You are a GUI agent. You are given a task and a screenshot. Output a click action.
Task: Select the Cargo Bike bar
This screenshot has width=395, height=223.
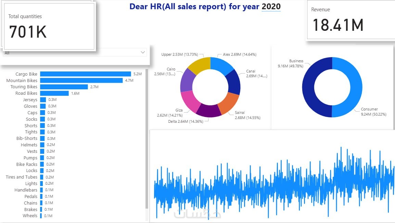[85, 74]
